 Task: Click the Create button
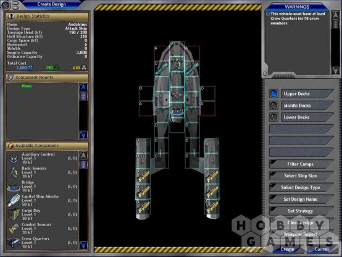click(x=288, y=249)
